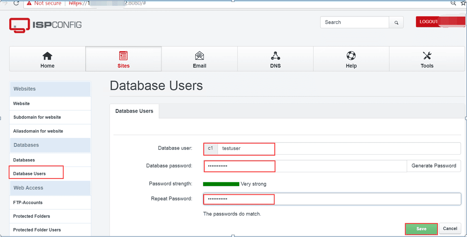Screen dimensions: 467x237
Task: Click the c1 username prefix
Action: pos(211,148)
